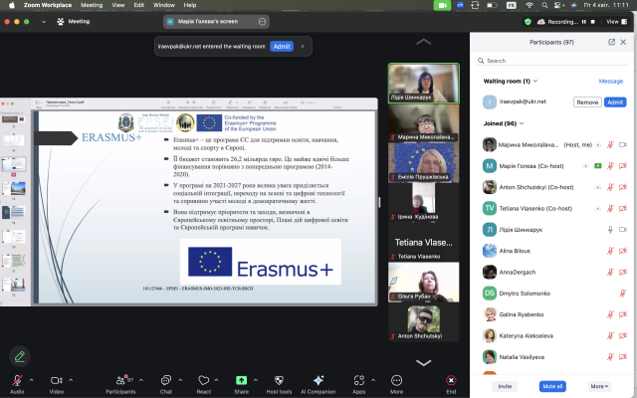Screen dimensions: 637x398
Task: Click the red End meeting icon
Action: [451, 380]
